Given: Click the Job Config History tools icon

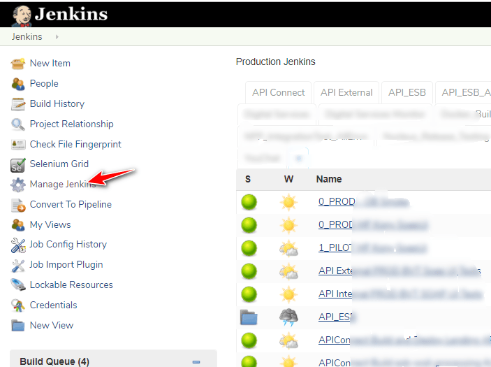Looking at the screenshot, I should click(x=18, y=245).
